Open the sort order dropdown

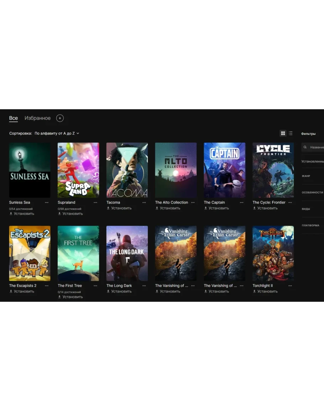[57, 133]
